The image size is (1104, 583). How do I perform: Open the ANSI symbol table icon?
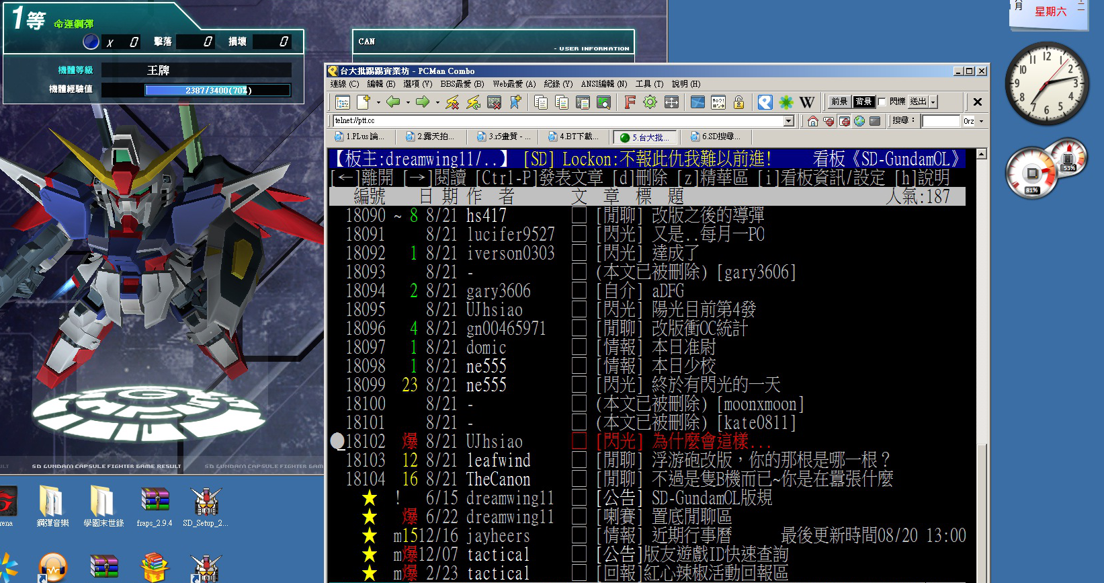point(718,102)
